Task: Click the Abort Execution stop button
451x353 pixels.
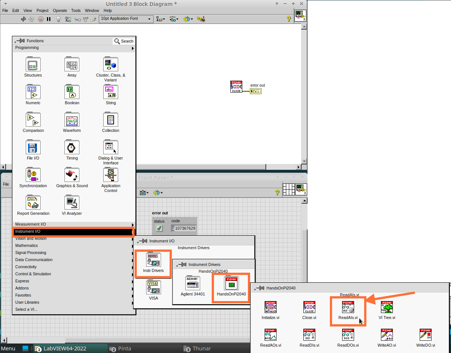Action: [41, 19]
